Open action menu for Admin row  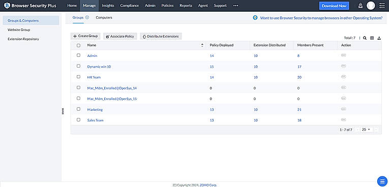coord(344,55)
